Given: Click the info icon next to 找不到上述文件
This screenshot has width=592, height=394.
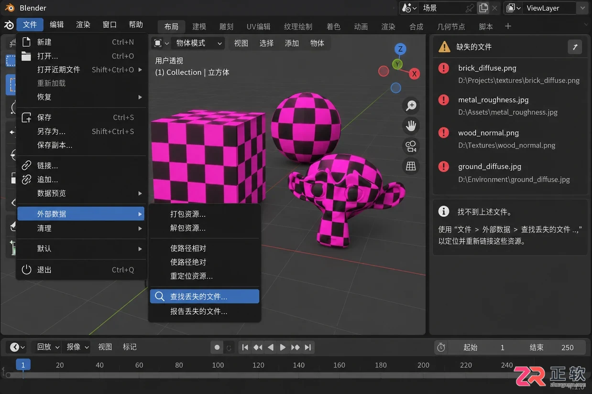Looking at the screenshot, I should pos(444,212).
